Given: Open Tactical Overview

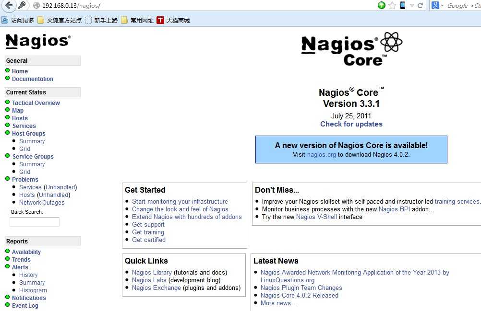Looking at the screenshot, I should 36,103.
